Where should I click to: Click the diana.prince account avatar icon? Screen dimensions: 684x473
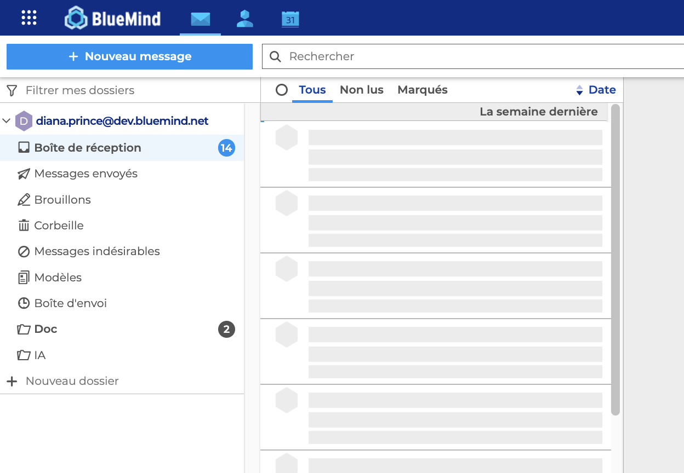click(24, 121)
